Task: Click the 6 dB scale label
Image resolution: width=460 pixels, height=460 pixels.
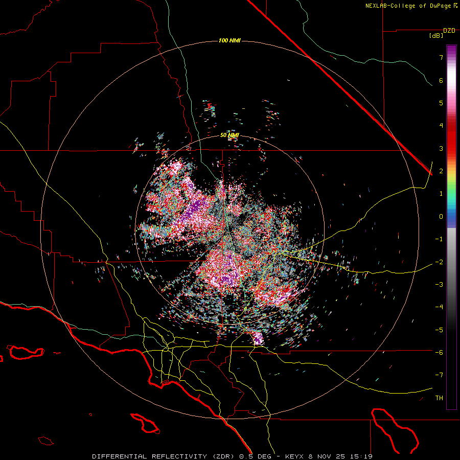Action: tap(441, 80)
